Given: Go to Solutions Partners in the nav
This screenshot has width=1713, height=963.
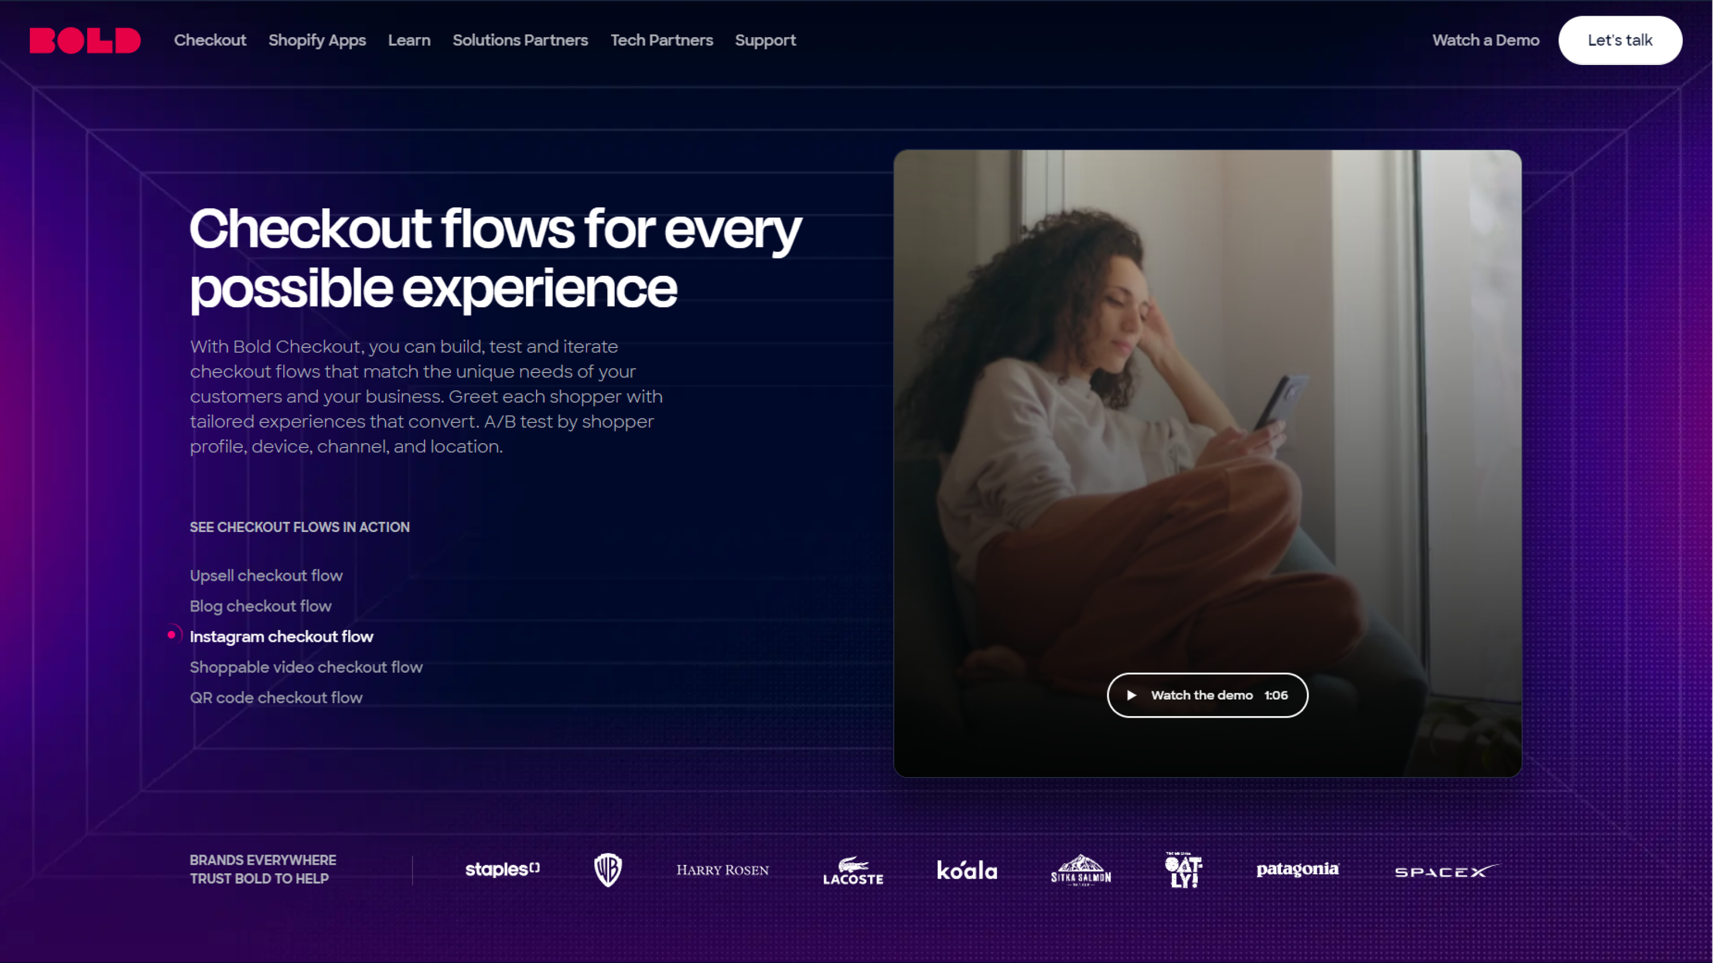Looking at the screenshot, I should coord(520,40).
